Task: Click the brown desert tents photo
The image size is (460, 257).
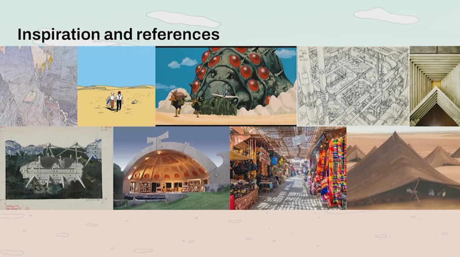Action: (403, 168)
